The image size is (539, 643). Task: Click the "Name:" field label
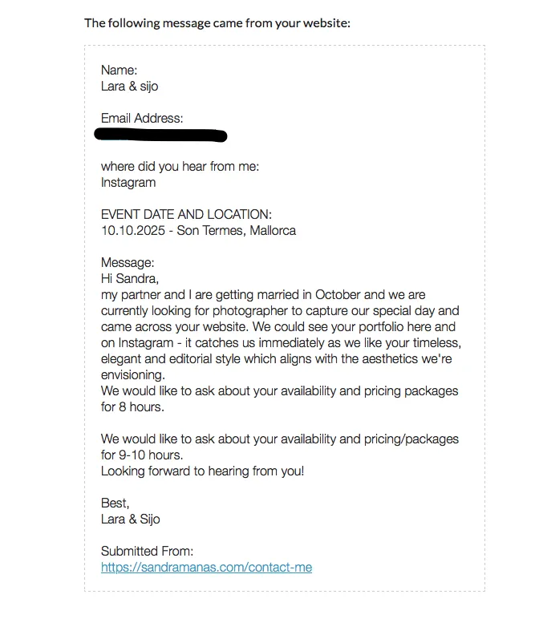[119, 71]
